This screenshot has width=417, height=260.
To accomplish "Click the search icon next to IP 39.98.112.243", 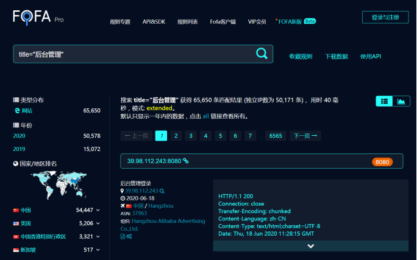I will [x=162, y=191].
